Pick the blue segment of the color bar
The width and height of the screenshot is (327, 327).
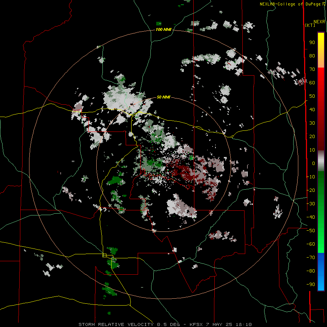[321, 272]
